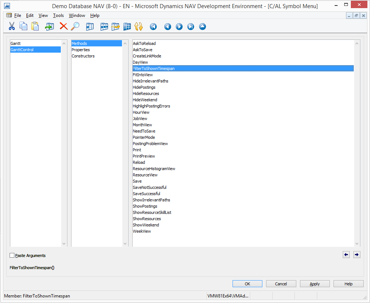
Task: Go to First record navigation icon
Action: pos(153,27)
